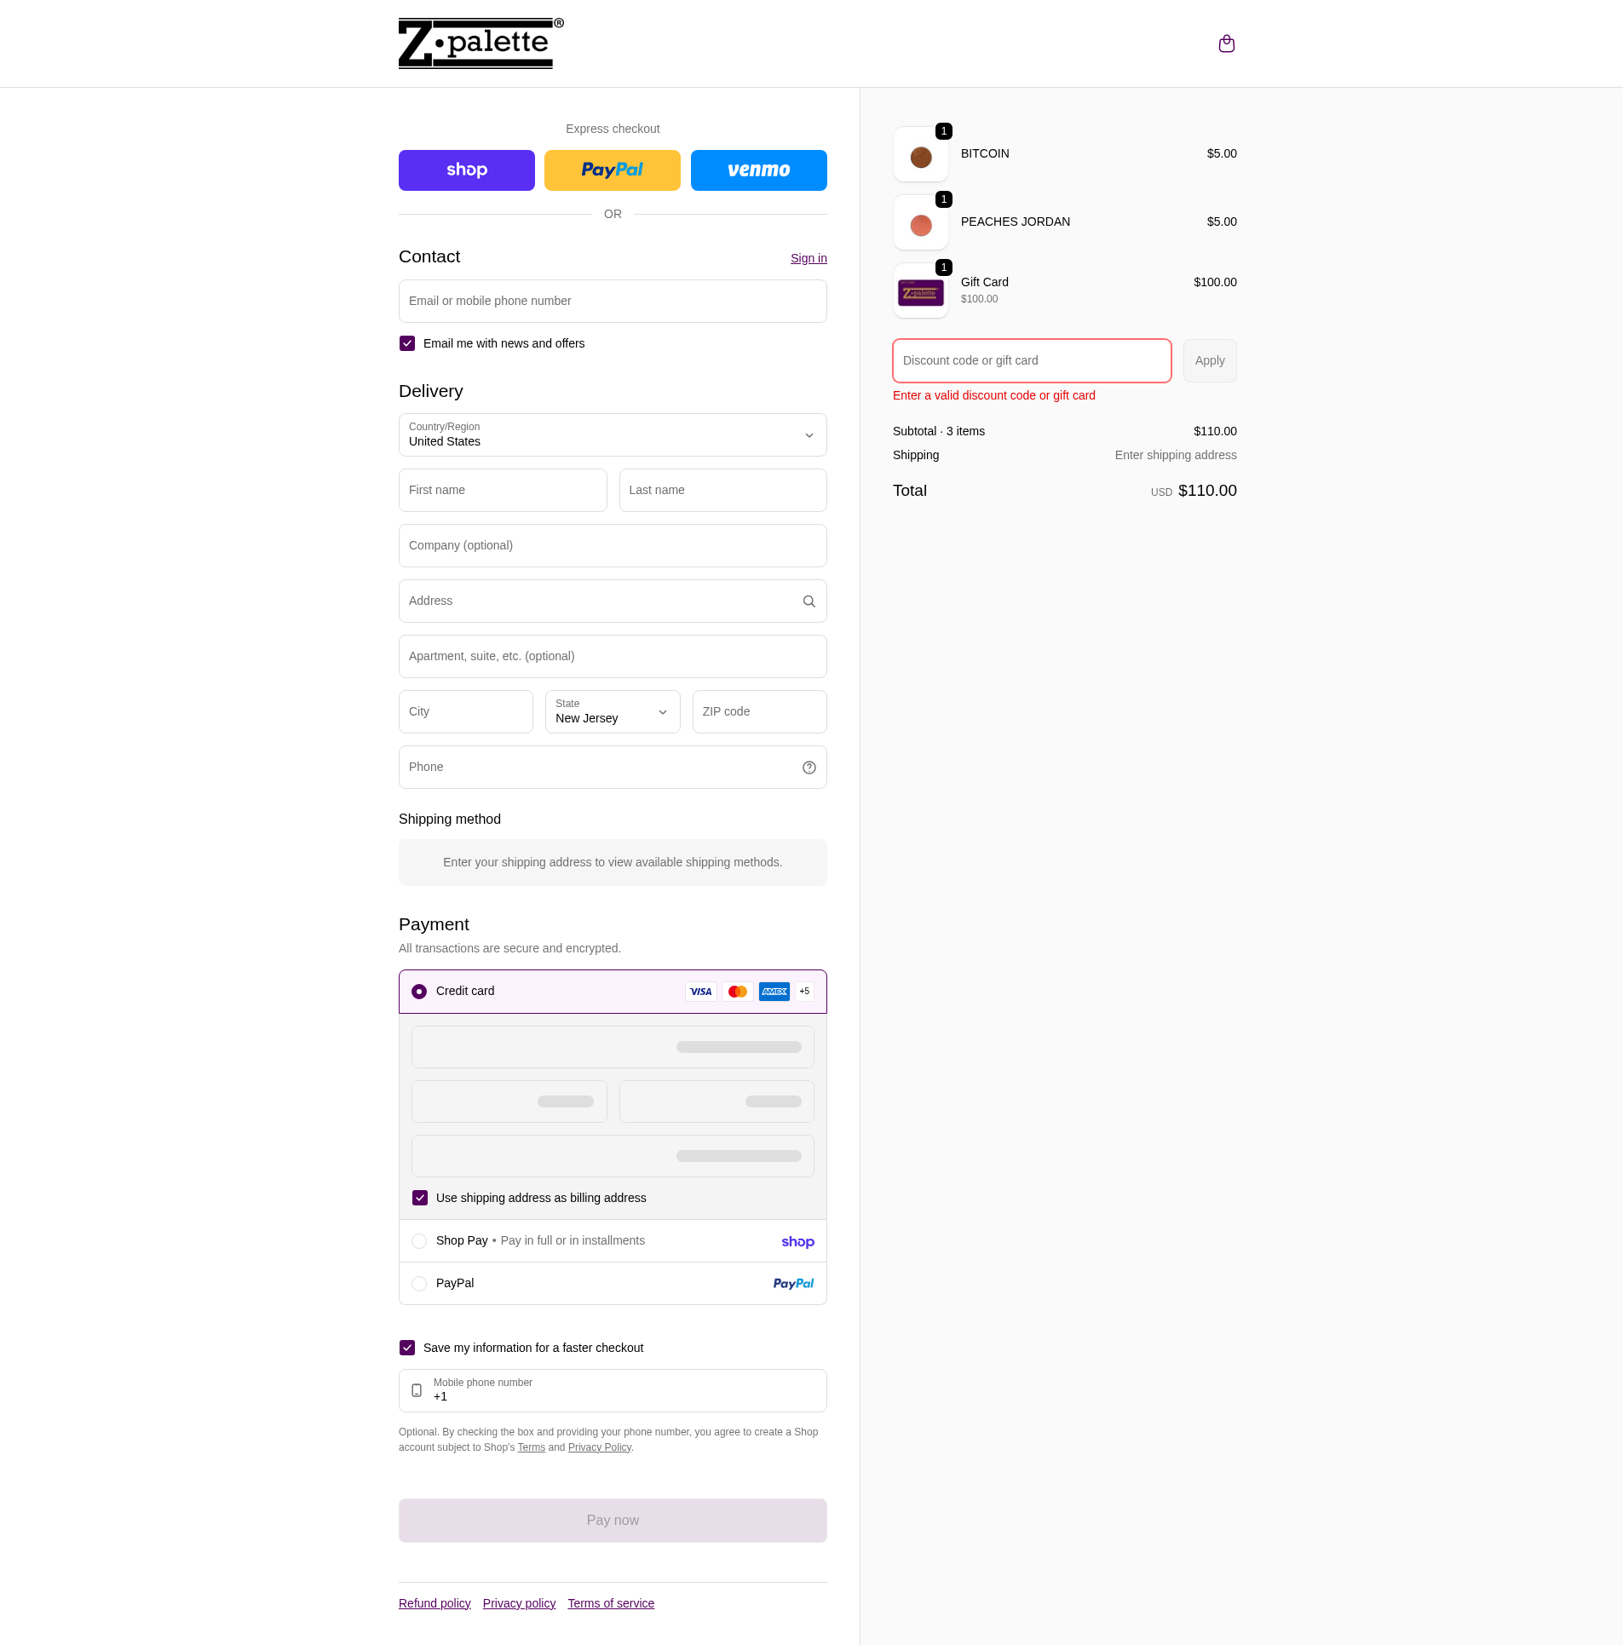Open the phone number help icon
The width and height of the screenshot is (1623, 1645).
[808, 767]
